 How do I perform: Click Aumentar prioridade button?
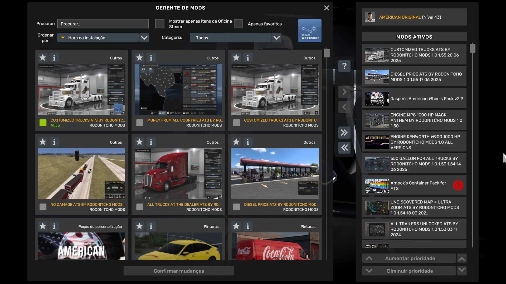pos(410,258)
